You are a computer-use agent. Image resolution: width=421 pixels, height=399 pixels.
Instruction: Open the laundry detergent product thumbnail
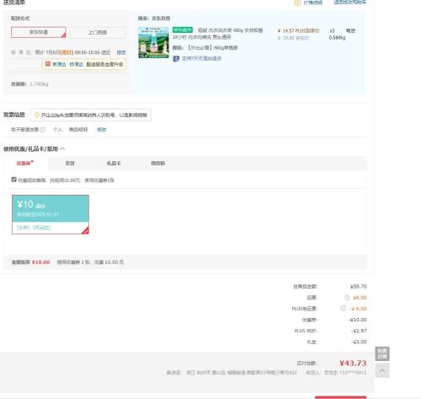tap(153, 42)
